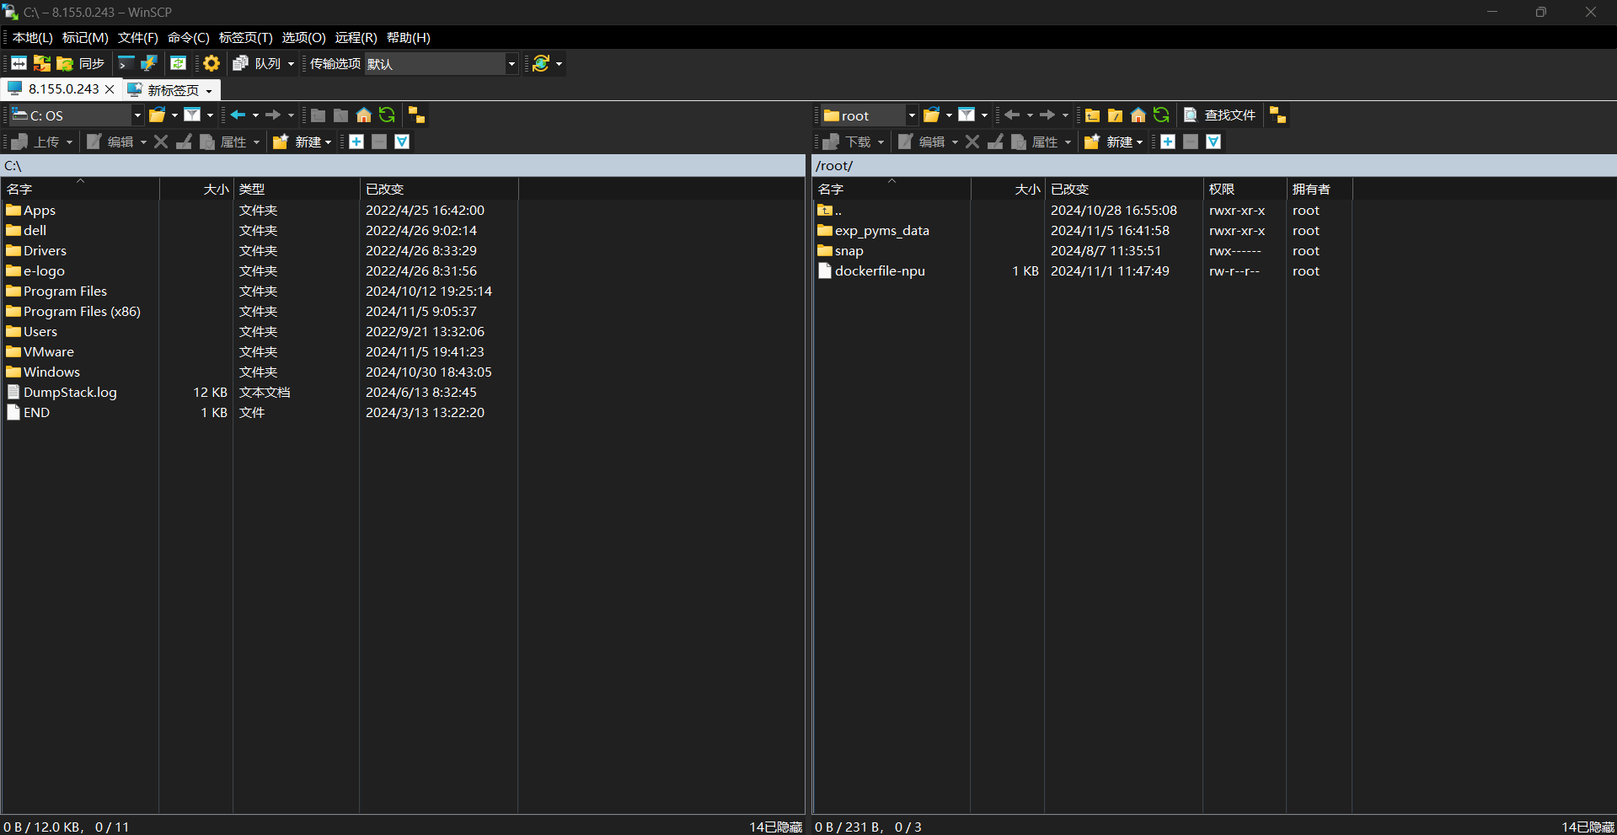
Task: Open the 命令(C) menu
Action: tap(189, 37)
